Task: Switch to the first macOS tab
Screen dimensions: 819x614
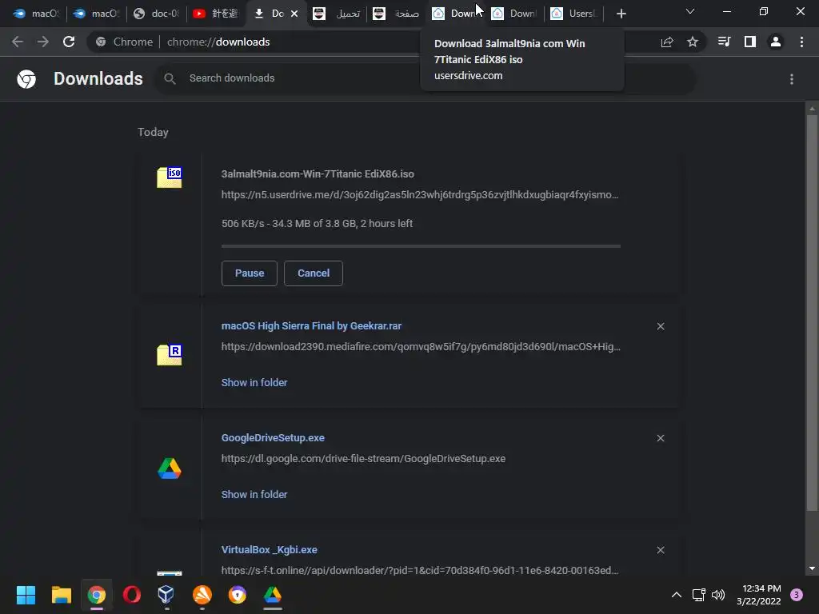Action: [x=36, y=14]
